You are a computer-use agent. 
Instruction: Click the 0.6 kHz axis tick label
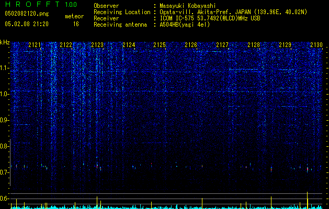(x=4, y=199)
